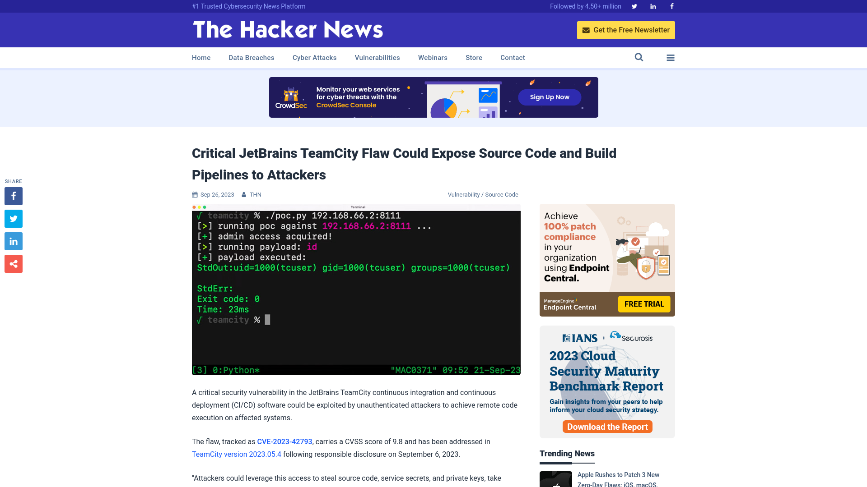The height and width of the screenshot is (487, 867).
Task: Expand the Store navigation dropdown
Action: coord(473,58)
